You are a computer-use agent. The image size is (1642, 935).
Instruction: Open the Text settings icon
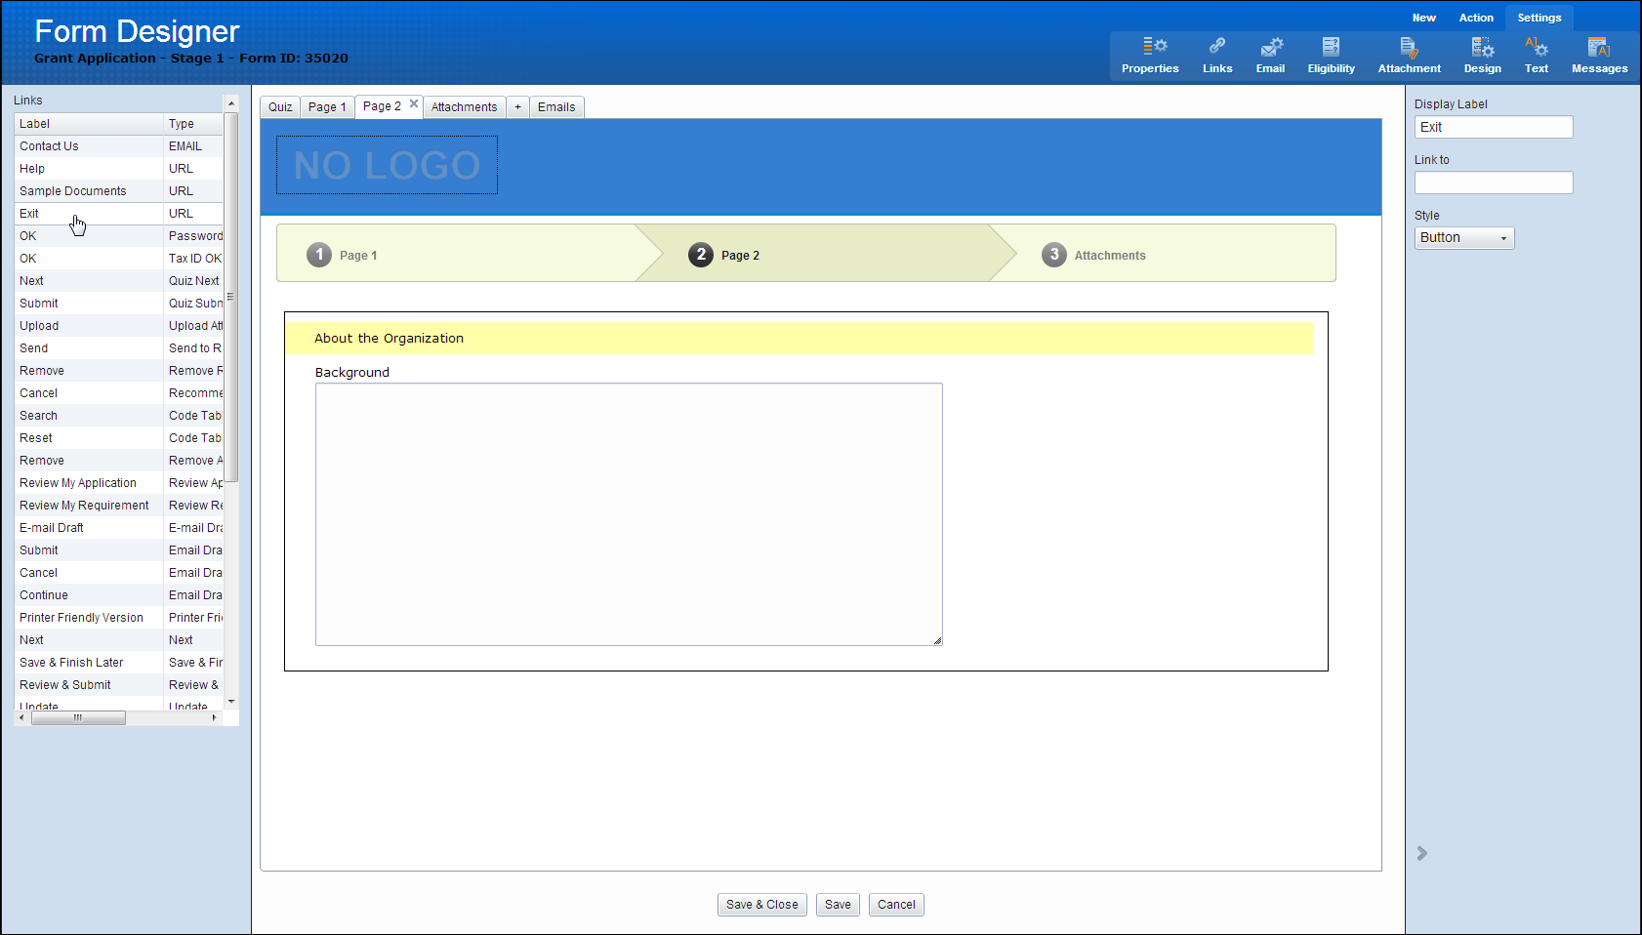(x=1536, y=47)
